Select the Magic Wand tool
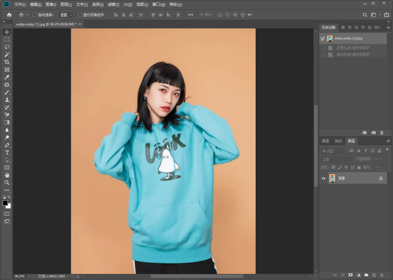Screen dimensions: 393x280 (x=7, y=55)
